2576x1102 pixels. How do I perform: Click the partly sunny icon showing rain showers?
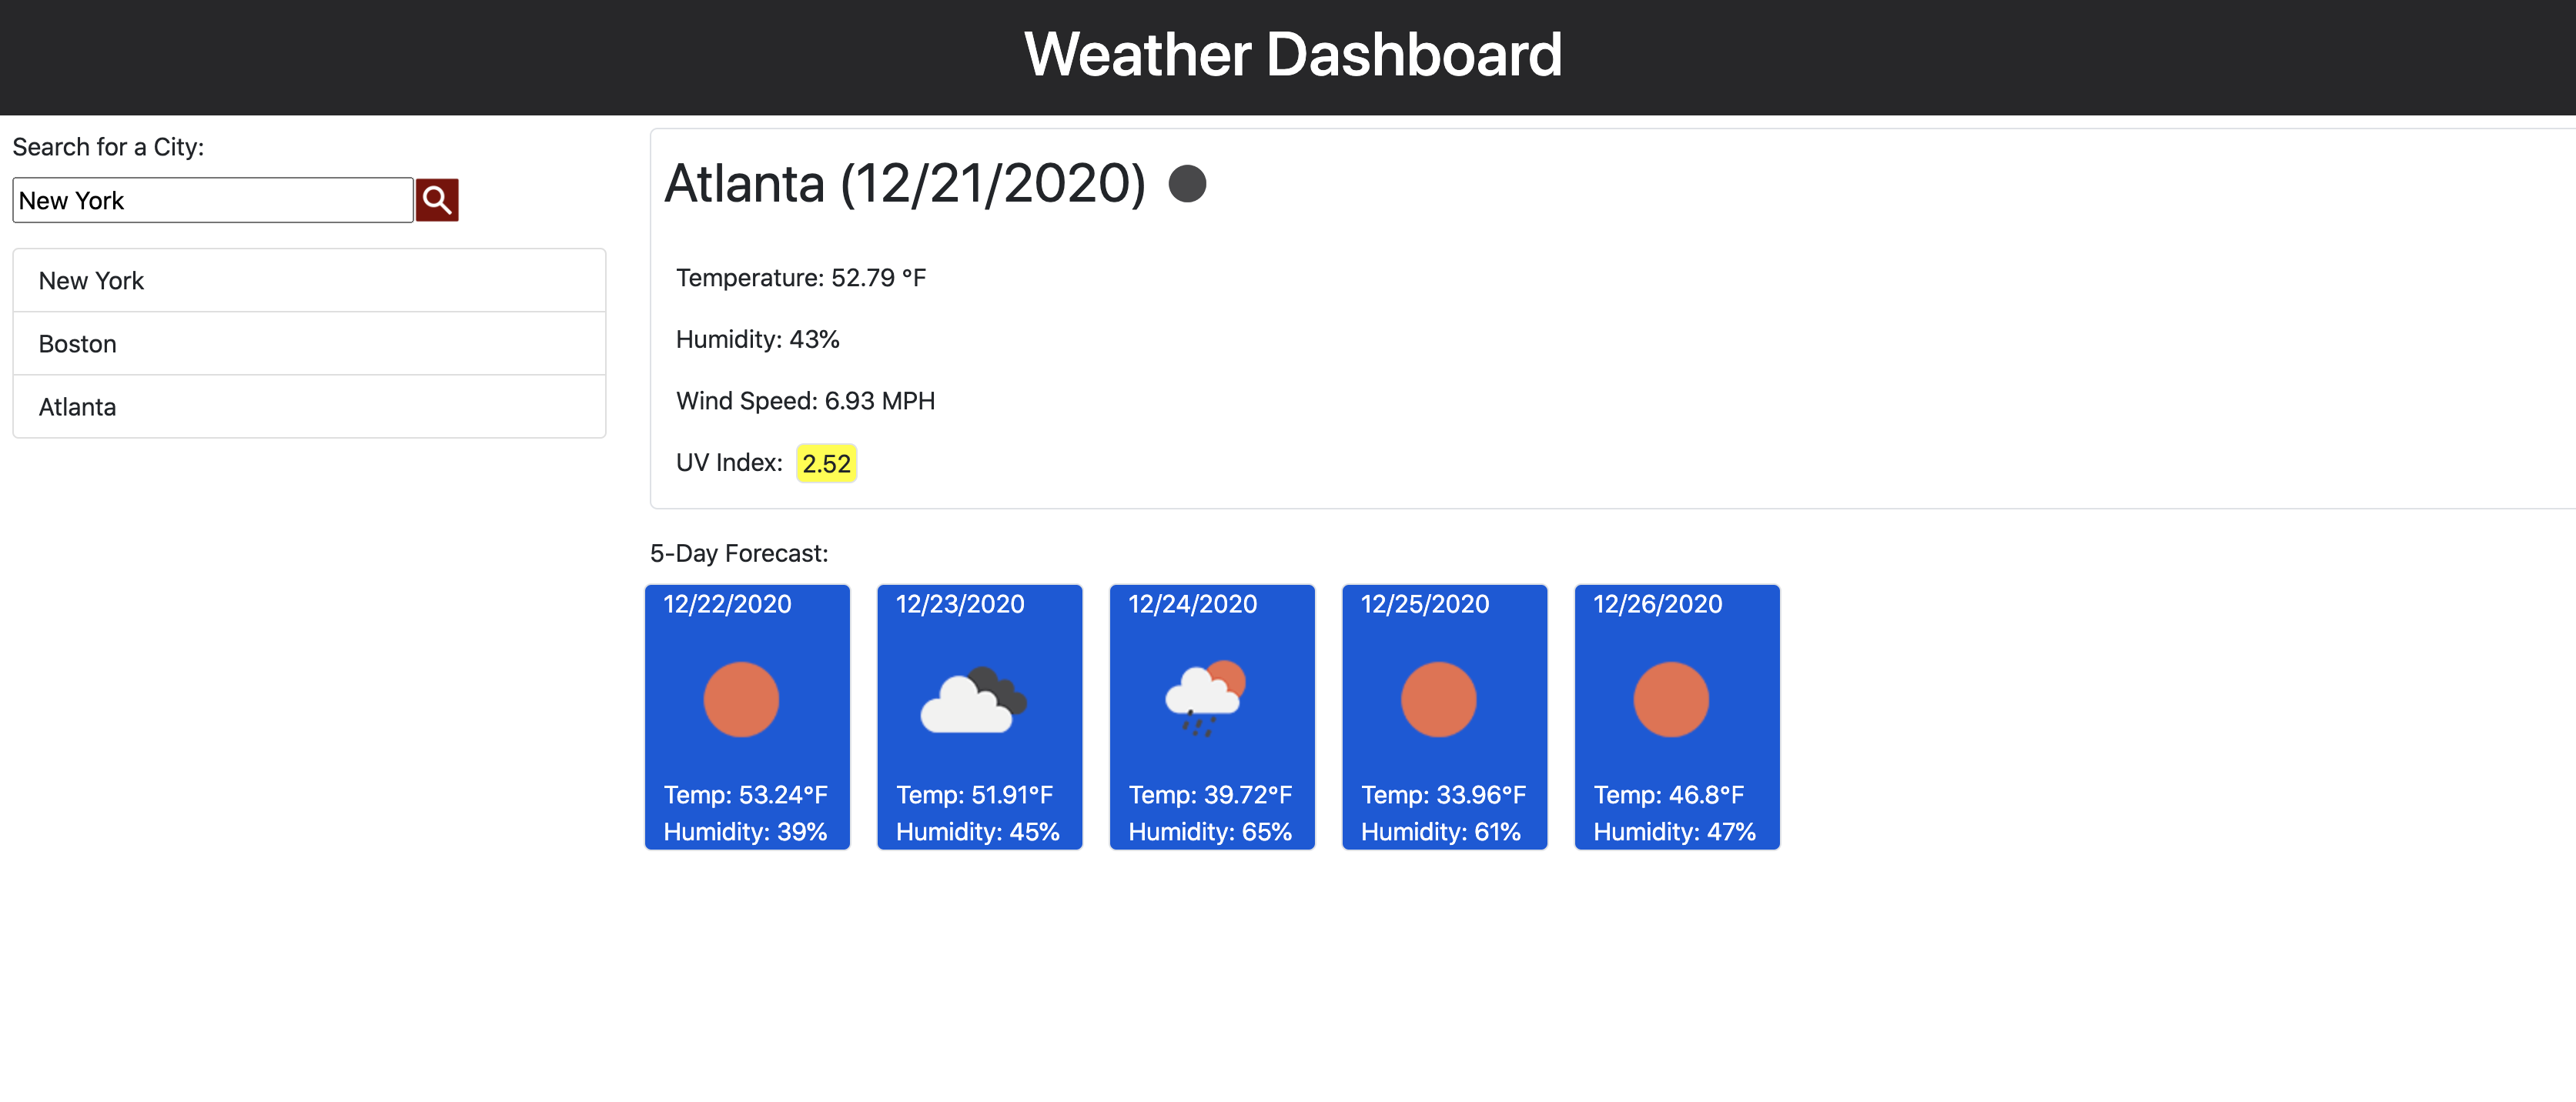1205,699
